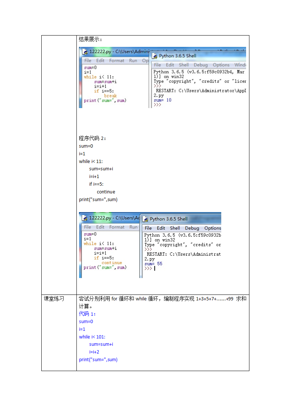Open Edit menu in the shell showing sum= 55
The image size is (290, 411).
point(161,228)
